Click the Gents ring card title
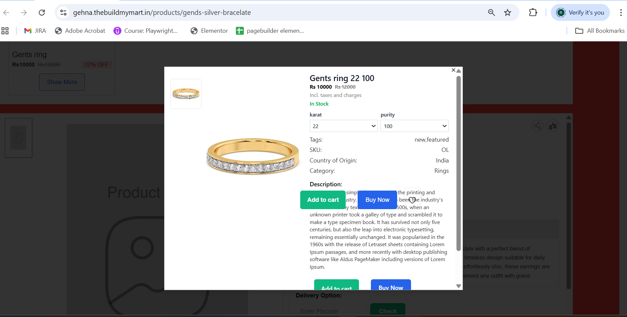The image size is (627, 317). point(30,55)
